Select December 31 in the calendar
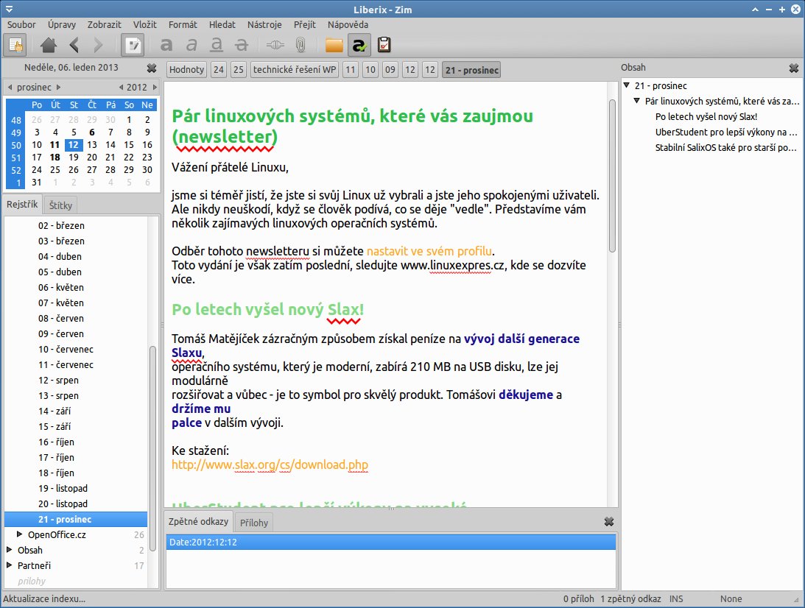805x608 pixels. pyautogui.click(x=36, y=182)
